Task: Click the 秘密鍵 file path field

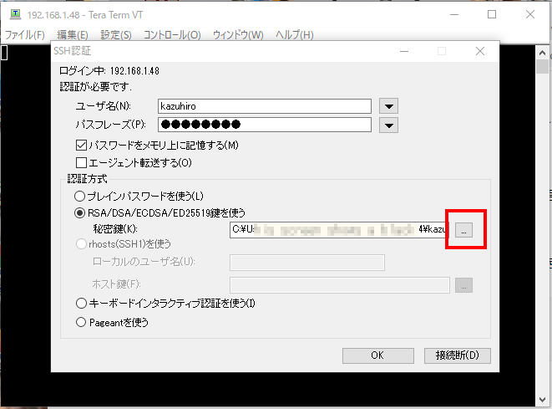Action: (339, 229)
